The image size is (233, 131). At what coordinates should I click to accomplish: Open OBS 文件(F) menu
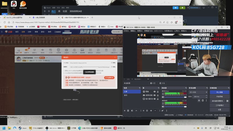126,31
